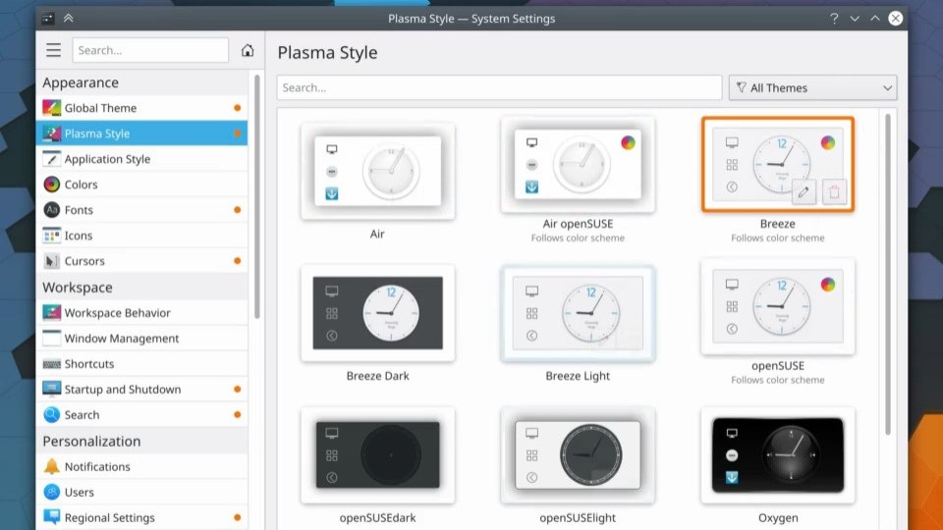Go to System Settings home

(x=248, y=50)
